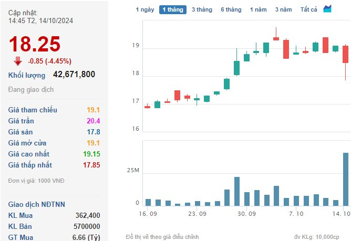Click the update time 14:45 T2, 14/10/2024
The height and width of the screenshot is (241, 351).
pos(41,21)
